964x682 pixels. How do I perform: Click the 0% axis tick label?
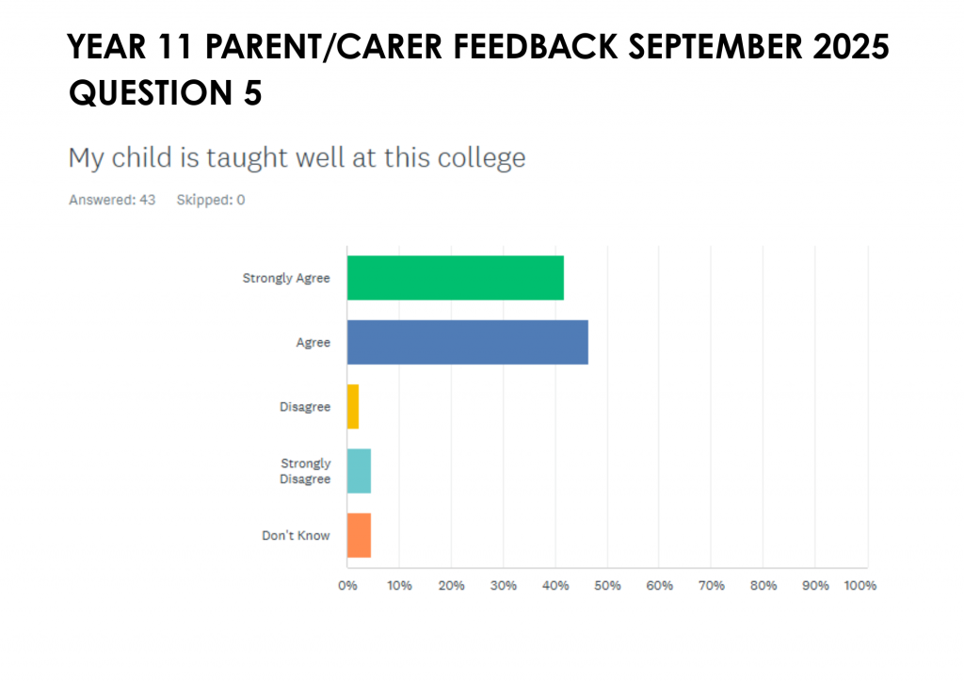click(x=347, y=586)
